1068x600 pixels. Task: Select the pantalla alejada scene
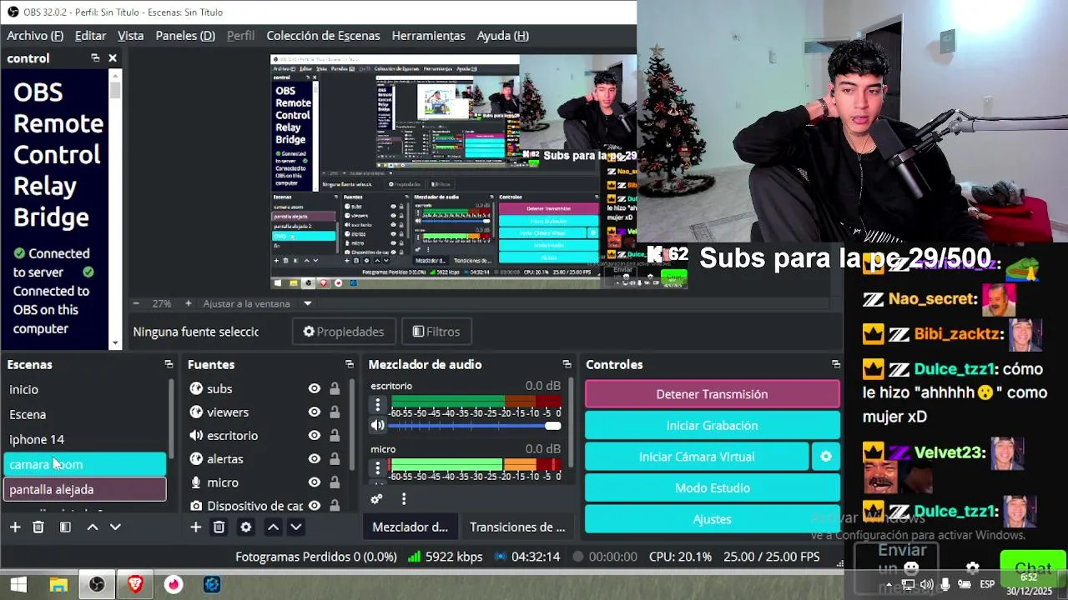click(x=85, y=489)
